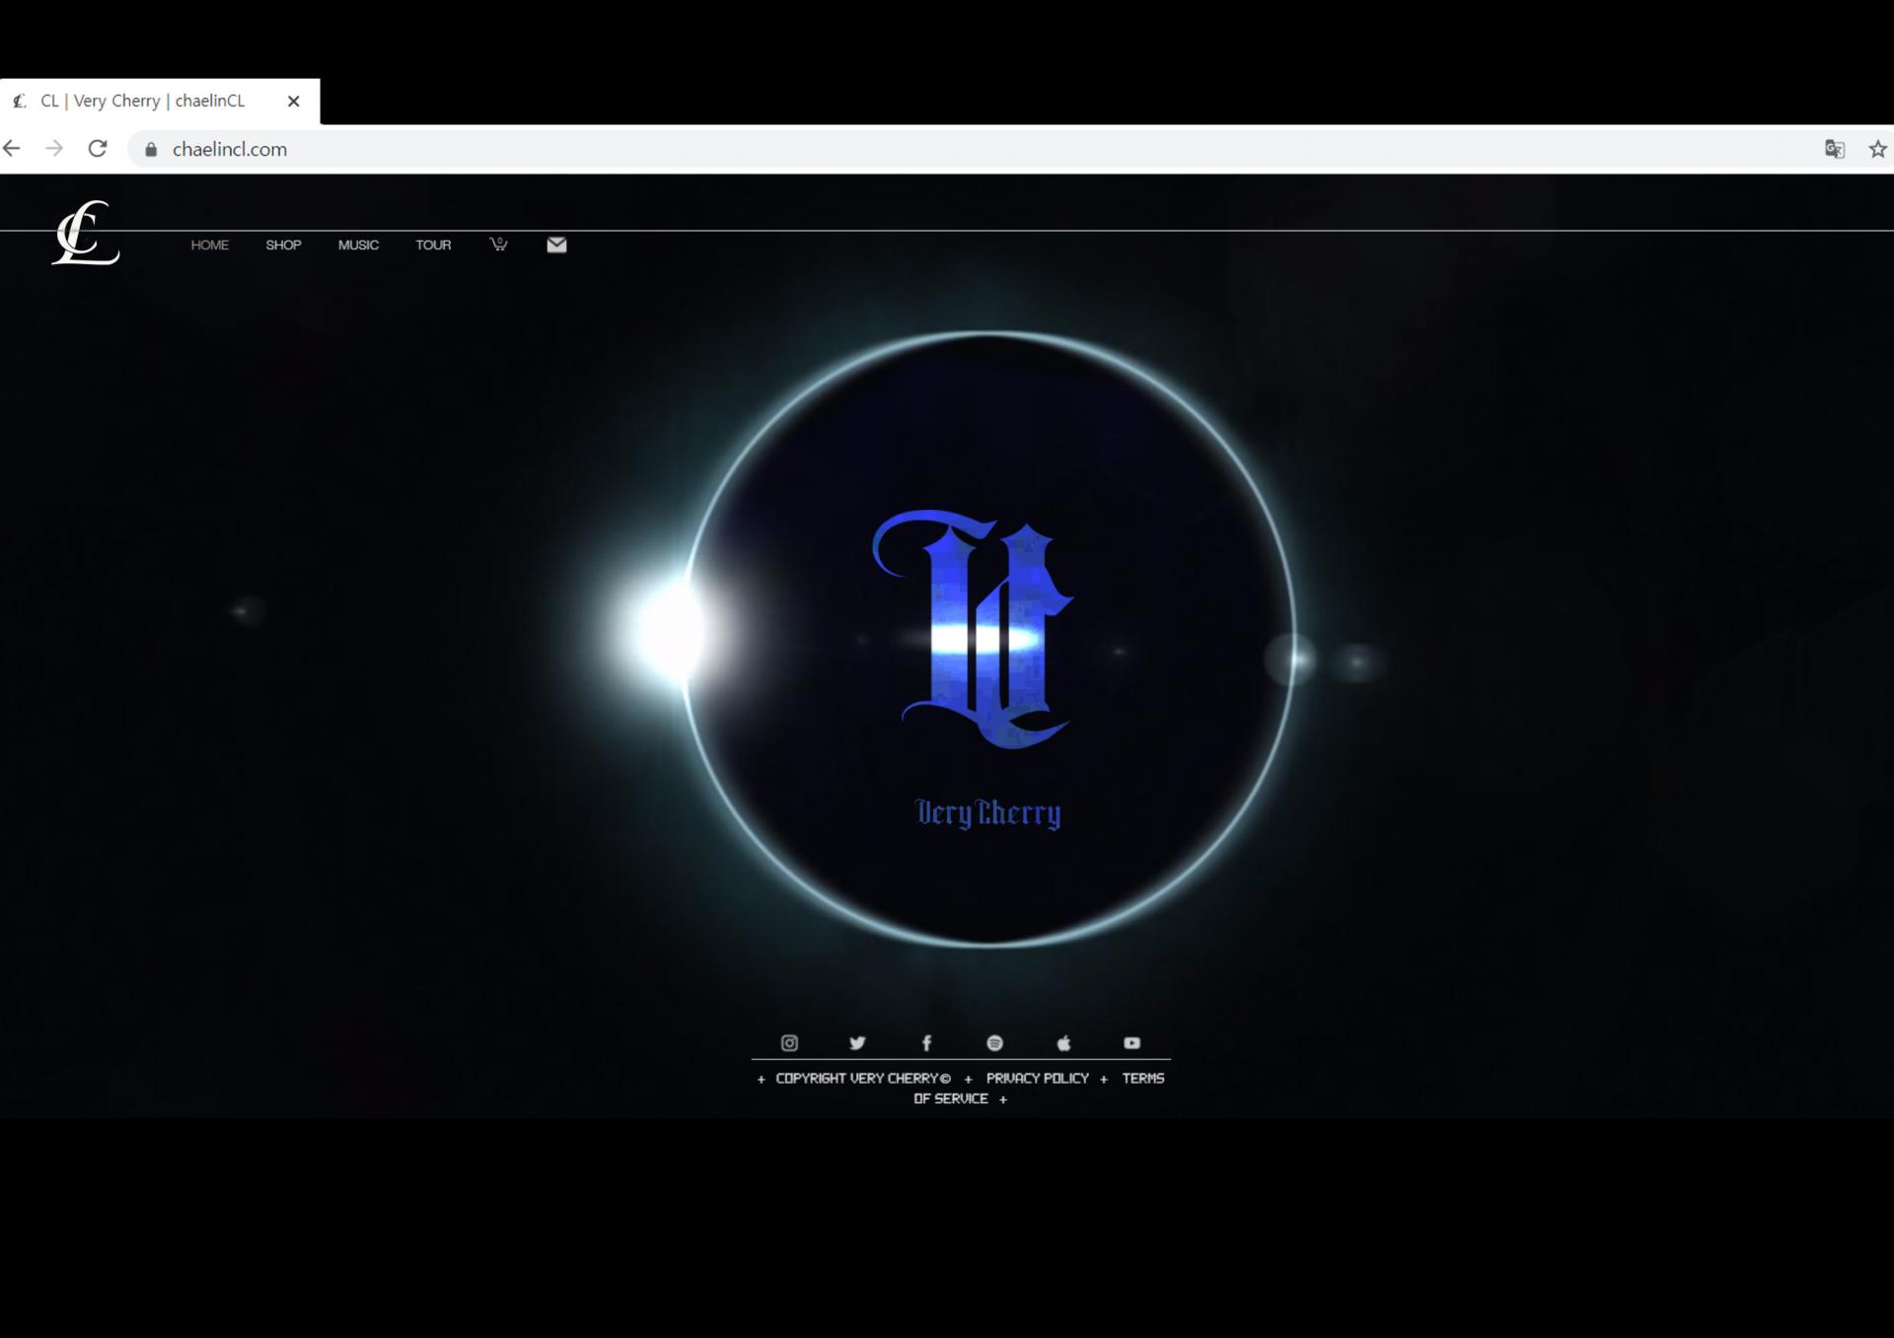1894x1338 pixels.
Task: Click the CL logo in the header
Action: pyautogui.click(x=86, y=233)
